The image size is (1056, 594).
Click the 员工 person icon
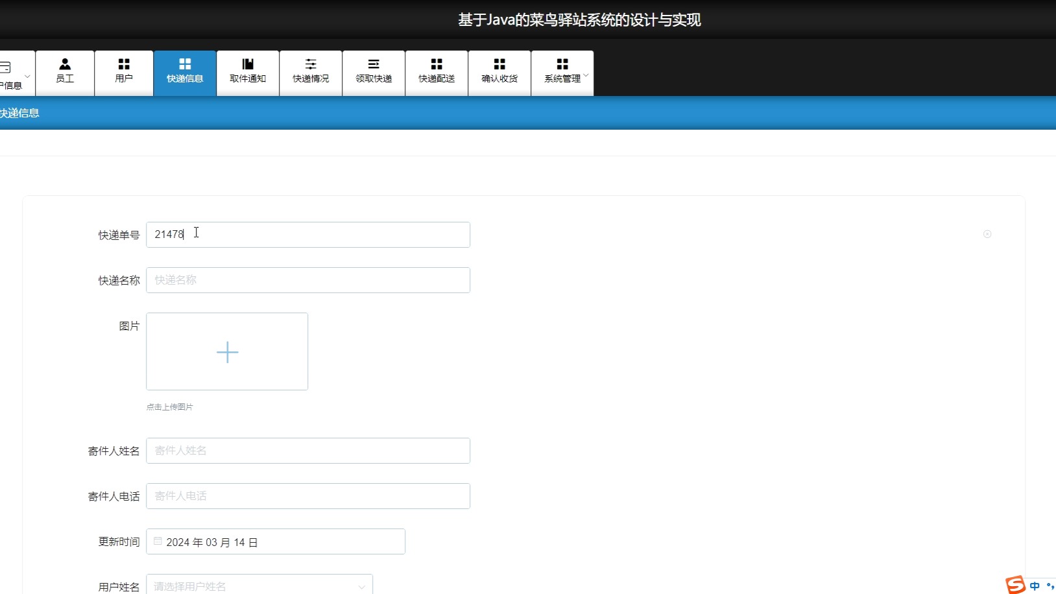(65, 64)
